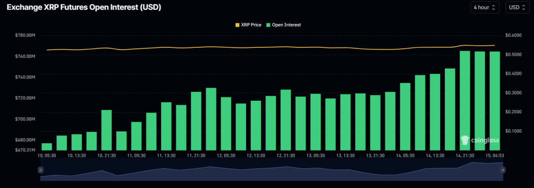Click the 13, 05:30 time label

[315, 155]
